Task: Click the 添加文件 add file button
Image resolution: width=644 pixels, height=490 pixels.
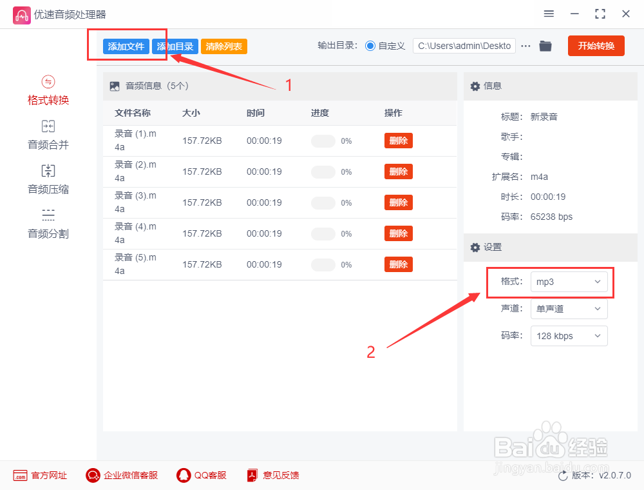Action: coord(126,46)
